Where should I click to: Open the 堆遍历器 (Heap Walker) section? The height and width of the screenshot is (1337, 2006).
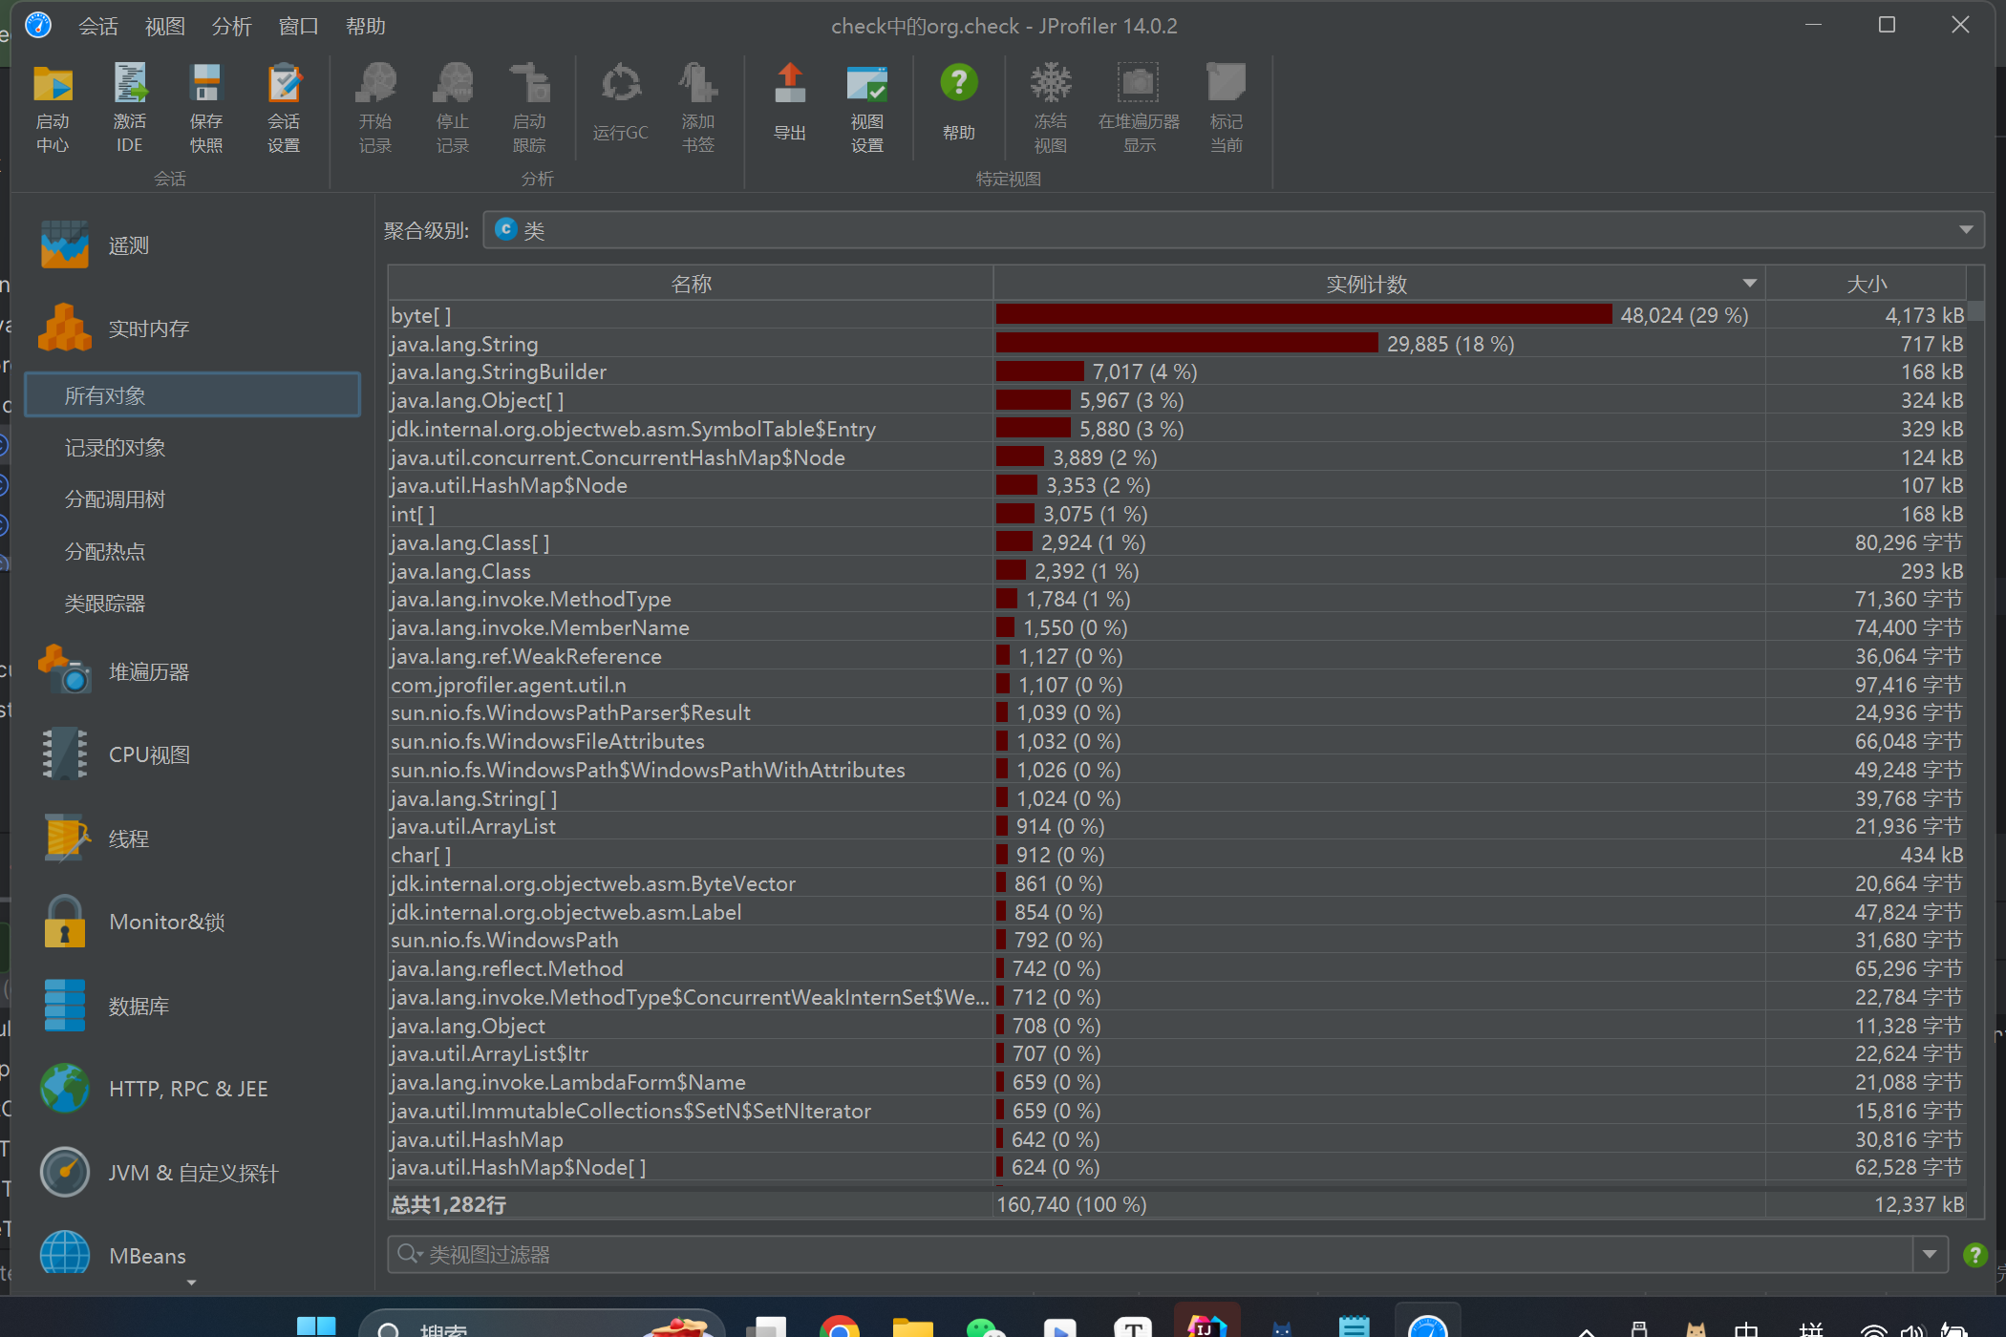tap(148, 671)
